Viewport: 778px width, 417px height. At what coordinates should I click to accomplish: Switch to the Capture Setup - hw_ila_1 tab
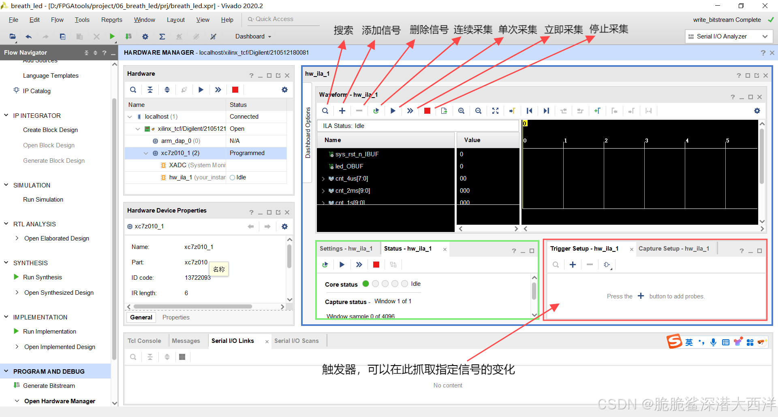[673, 249]
